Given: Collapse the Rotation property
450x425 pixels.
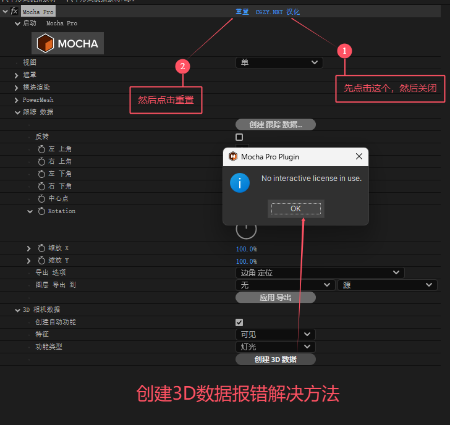Looking at the screenshot, I should [x=30, y=211].
